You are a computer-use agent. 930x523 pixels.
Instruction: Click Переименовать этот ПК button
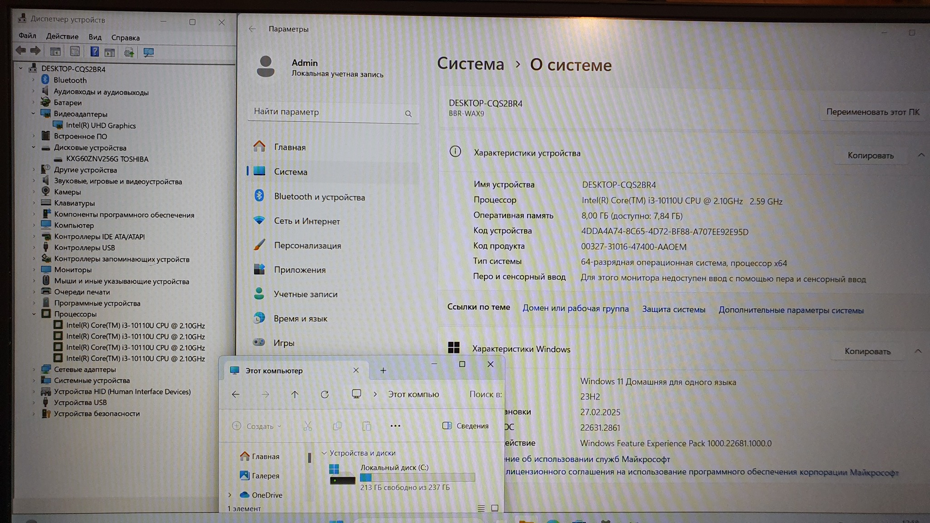[x=872, y=112]
